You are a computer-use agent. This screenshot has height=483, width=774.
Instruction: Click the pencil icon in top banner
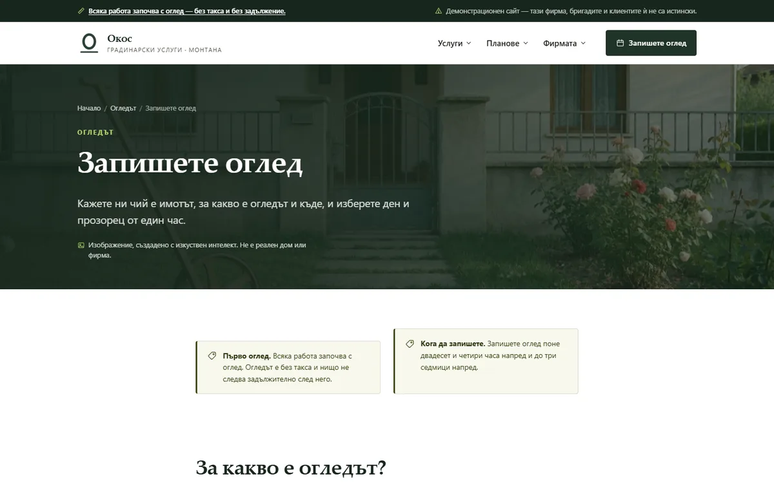coord(81,11)
